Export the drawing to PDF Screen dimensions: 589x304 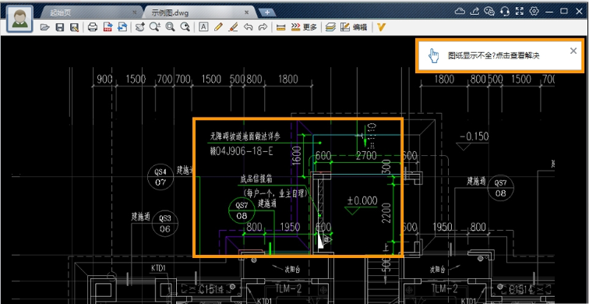(x=108, y=27)
